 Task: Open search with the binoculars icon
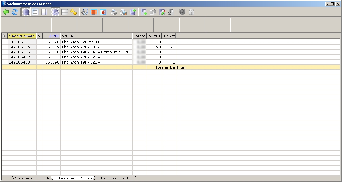click(85, 12)
